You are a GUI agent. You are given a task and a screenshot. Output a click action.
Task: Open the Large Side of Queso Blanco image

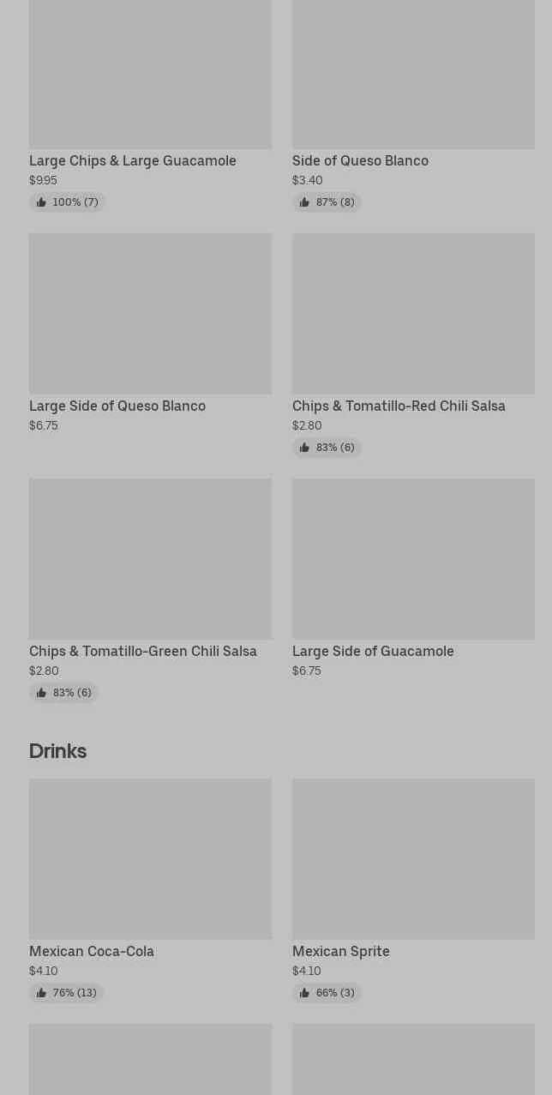pyautogui.click(x=150, y=313)
